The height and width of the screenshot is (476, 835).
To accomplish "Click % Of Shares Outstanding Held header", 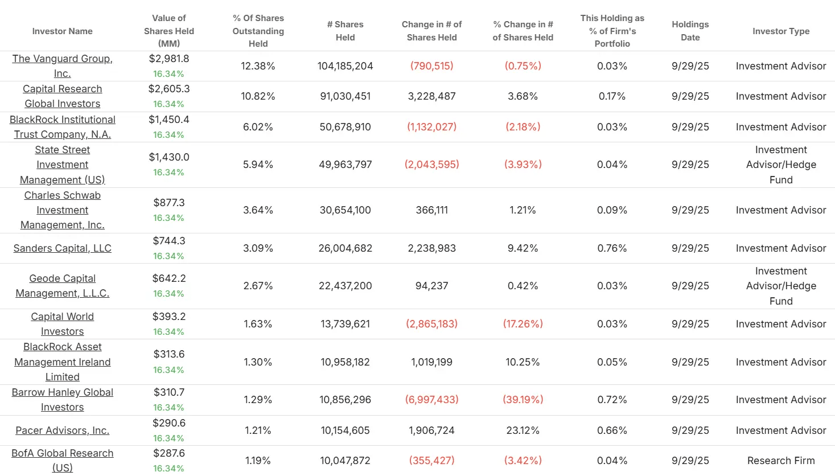I will (x=258, y=31).
